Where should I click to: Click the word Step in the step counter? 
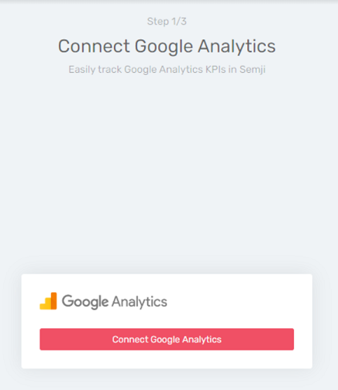pos(158,21)
